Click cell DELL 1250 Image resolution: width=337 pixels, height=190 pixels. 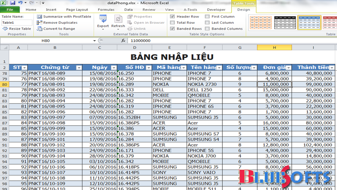click(204, 90)
